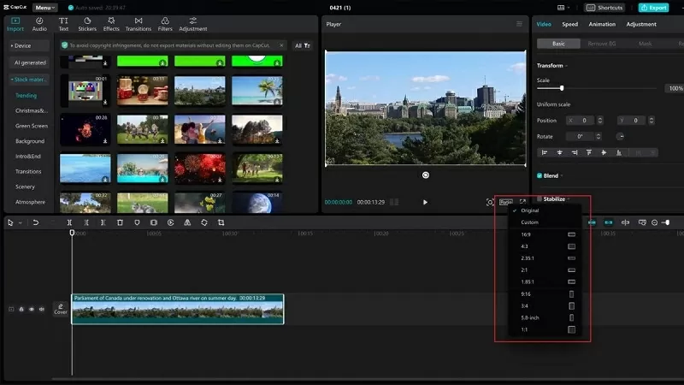Open the Stickers panel
The width and height of the screenshot is (684, 385).
pyautogui.click(x=87, y=23)
